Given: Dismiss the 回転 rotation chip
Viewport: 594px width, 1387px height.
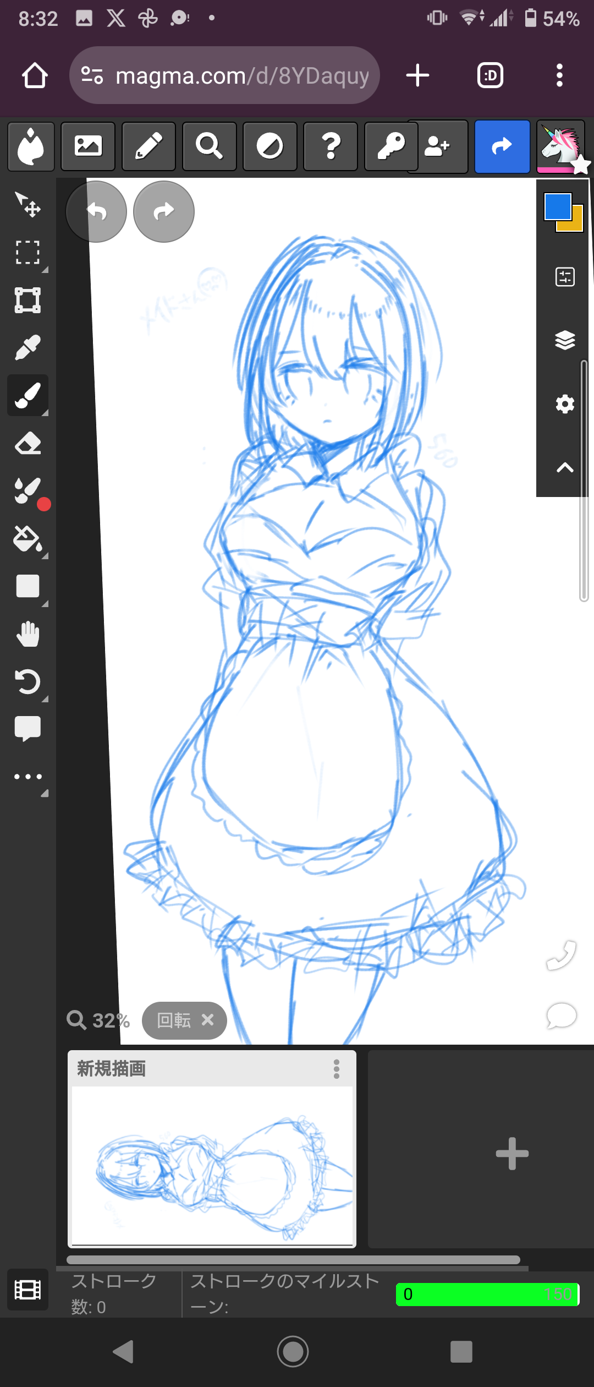Looking at the screenshot, I should (208, 1020).
